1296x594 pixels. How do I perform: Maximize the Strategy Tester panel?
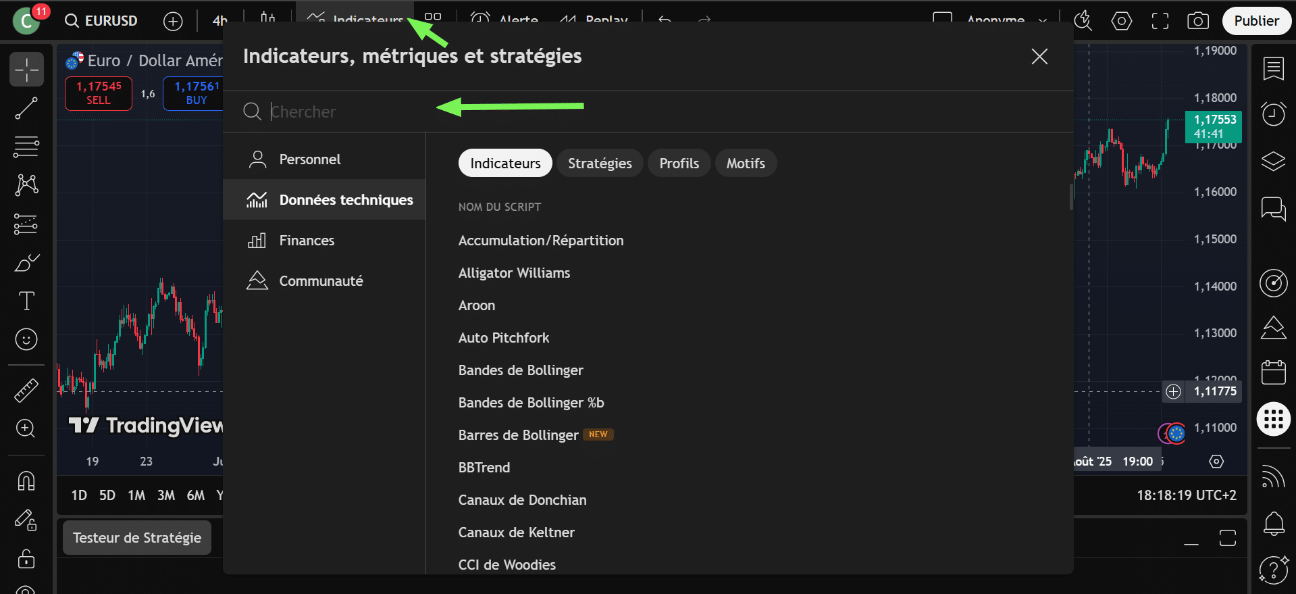pos(1227,538)
